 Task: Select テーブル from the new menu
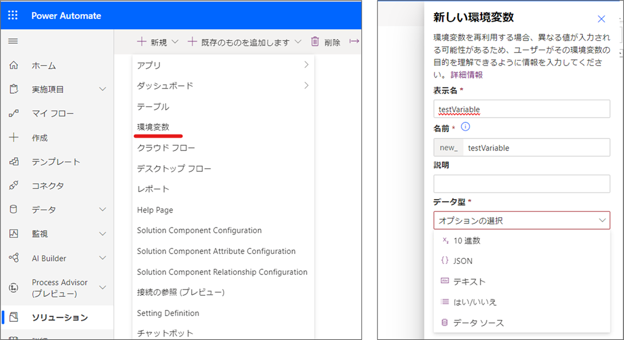click(x=223, y=106)
